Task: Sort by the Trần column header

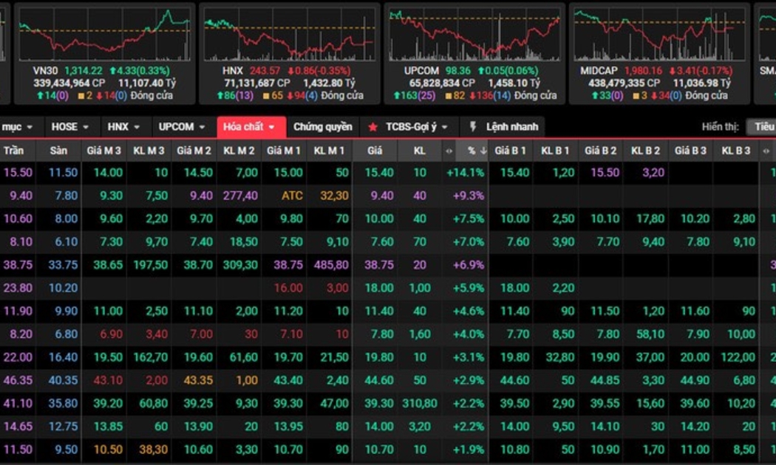Action: click(14, 151)
